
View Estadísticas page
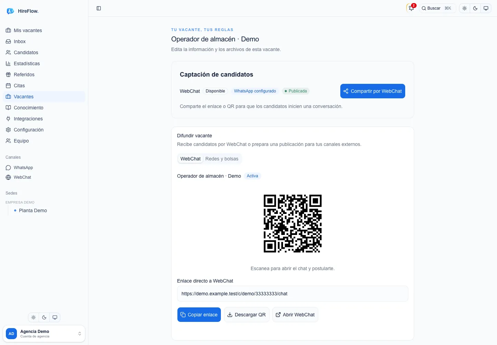[x=44, y=63]
